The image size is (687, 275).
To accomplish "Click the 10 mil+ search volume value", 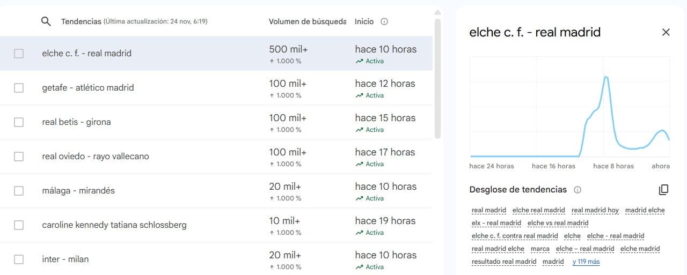I will (x=285, y=221).
